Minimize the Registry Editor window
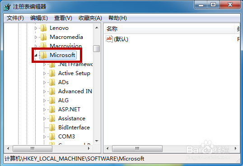 (201, 5)
